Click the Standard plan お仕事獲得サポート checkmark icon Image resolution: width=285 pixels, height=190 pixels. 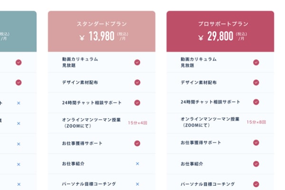[x=137, y=143]
